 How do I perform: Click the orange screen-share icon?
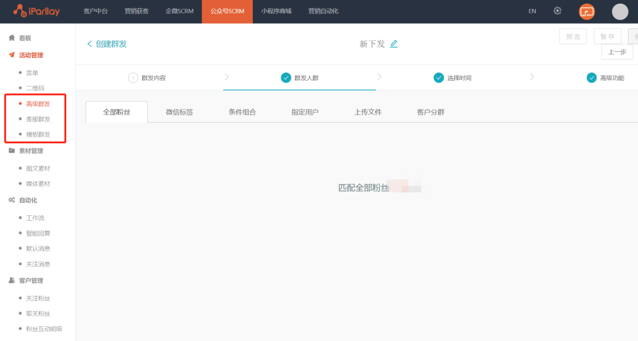587,12
